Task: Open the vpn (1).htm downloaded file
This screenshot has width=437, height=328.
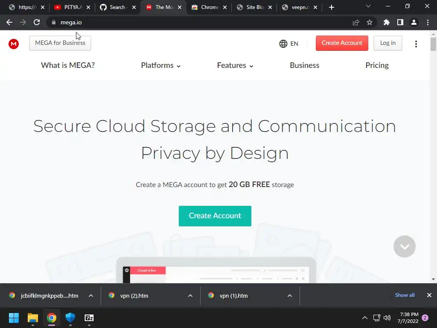Action: (233, 296)
